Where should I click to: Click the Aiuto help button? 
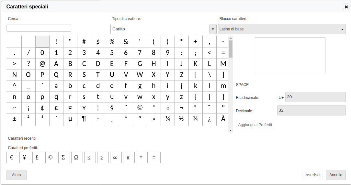pos(16,175)
